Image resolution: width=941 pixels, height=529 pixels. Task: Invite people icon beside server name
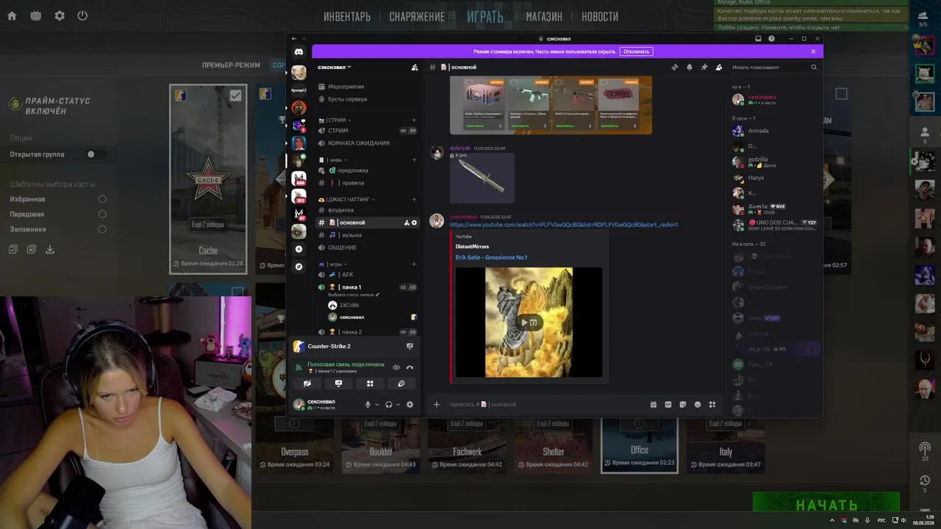tap(415, 67)
